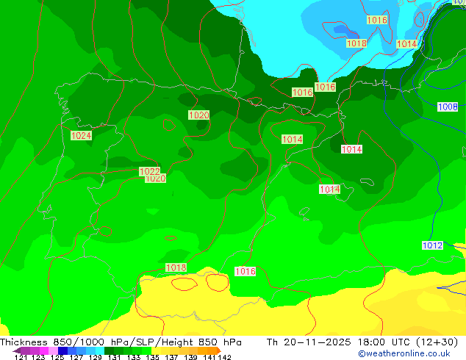The image size is (466, 360).
Task: Open the weatheronline.co.uk copyright link
Action: point(404,353)
